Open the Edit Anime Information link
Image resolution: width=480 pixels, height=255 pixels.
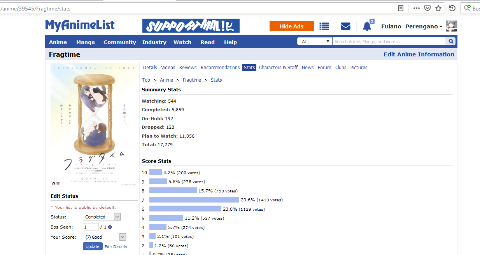click(x=419, y=54)
